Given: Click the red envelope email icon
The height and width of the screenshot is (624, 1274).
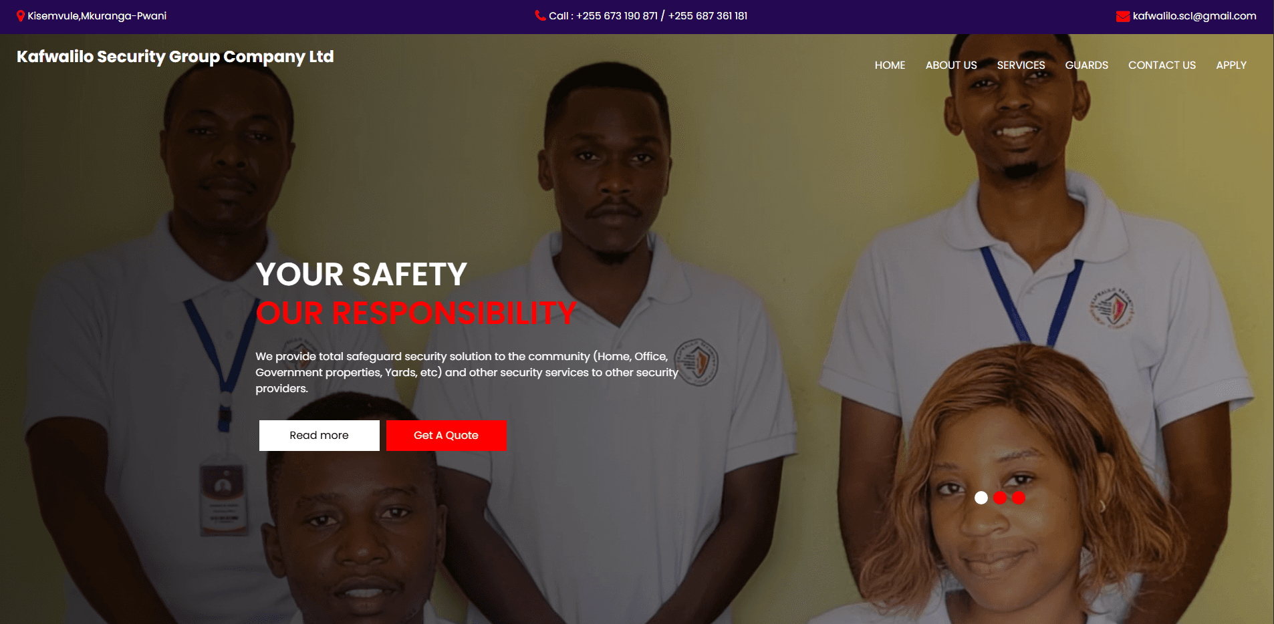Looking at the screenshot, I should click(1123, 16).
